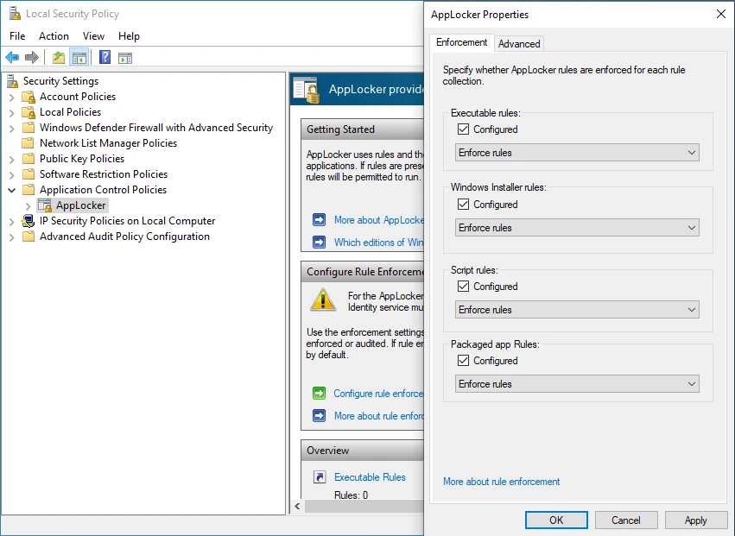Click the Security Settings root icon

(13, 81)
